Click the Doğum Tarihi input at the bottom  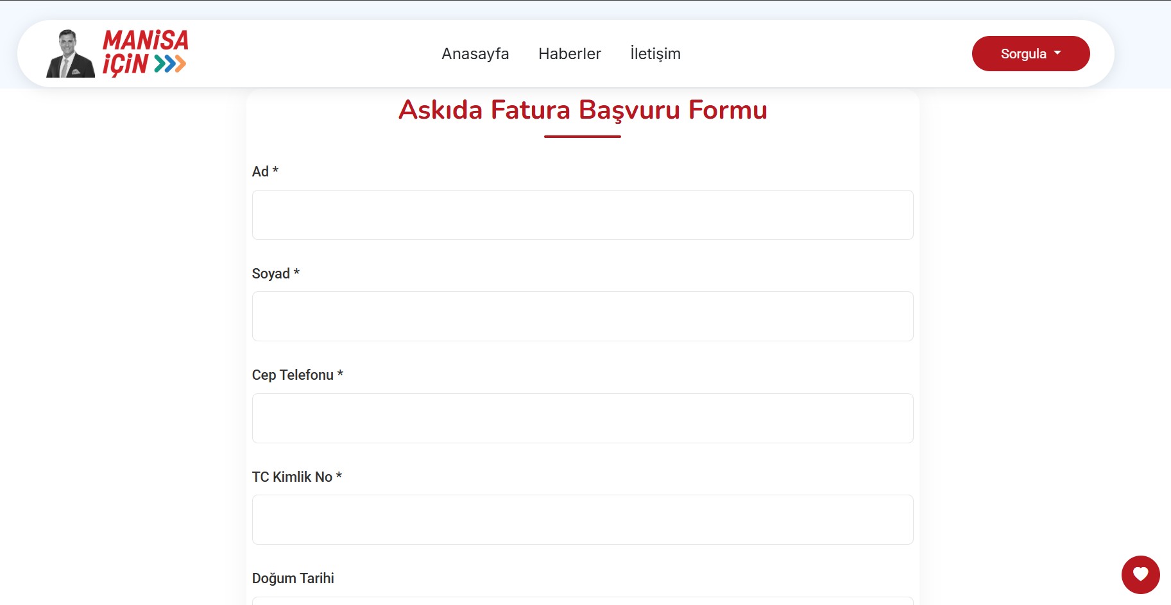point(582,601)
